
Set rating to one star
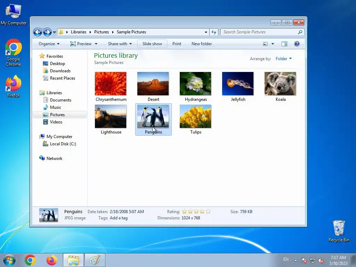pos(184,212)
